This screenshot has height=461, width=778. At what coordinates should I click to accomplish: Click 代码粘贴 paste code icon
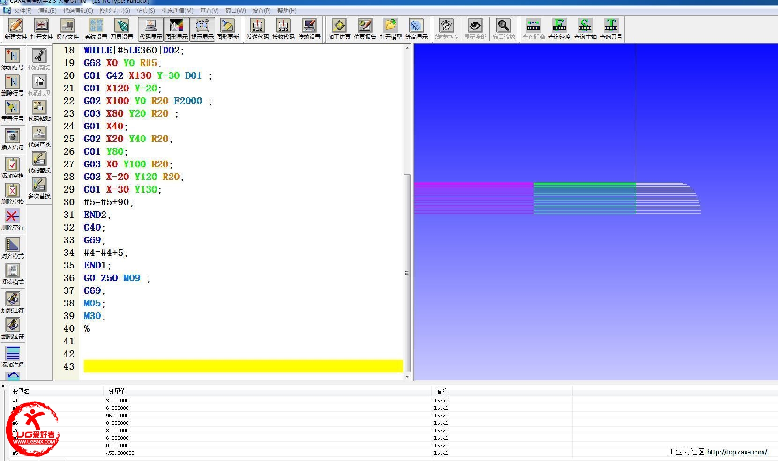[39, 111]
